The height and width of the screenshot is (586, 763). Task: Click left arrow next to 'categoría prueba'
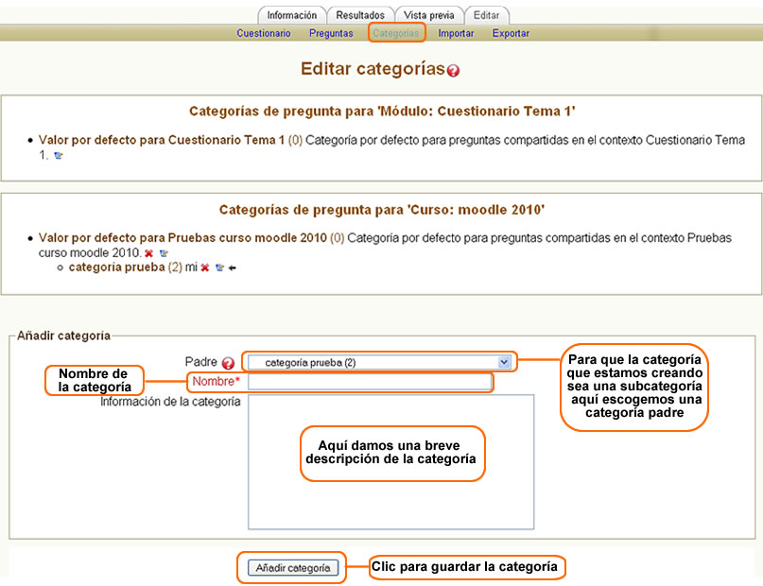click(x=232, y=268)
